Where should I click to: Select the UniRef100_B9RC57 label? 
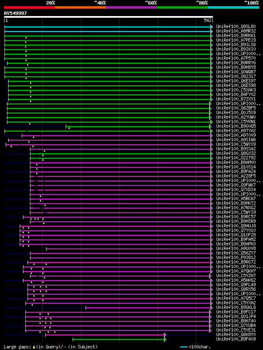(x=236, y=217)
